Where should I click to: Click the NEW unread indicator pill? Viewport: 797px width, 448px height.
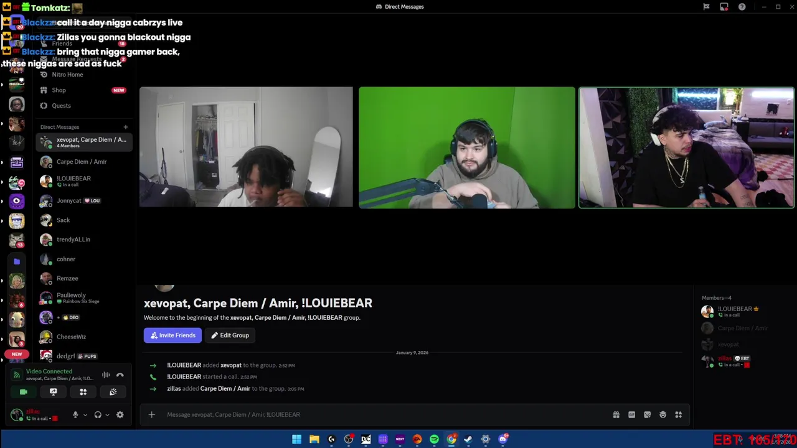(17, 354)
